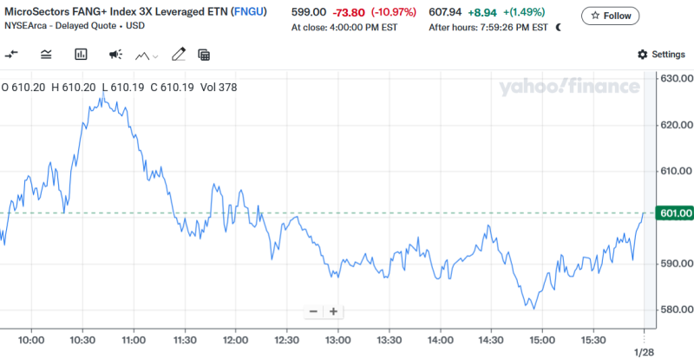The height and width of the screenshot is (359, 694).
Task: Click the comparison arrows icon
Action: (11, 55)
